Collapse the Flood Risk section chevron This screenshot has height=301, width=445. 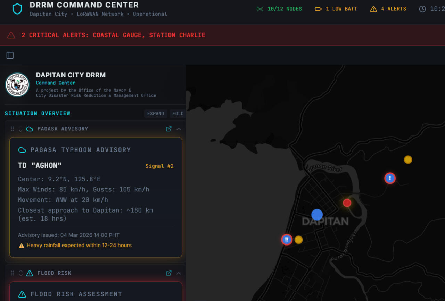(179, 273)
